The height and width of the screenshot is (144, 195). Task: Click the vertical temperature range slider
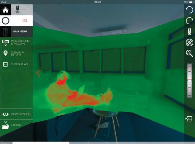pos(189,80)
